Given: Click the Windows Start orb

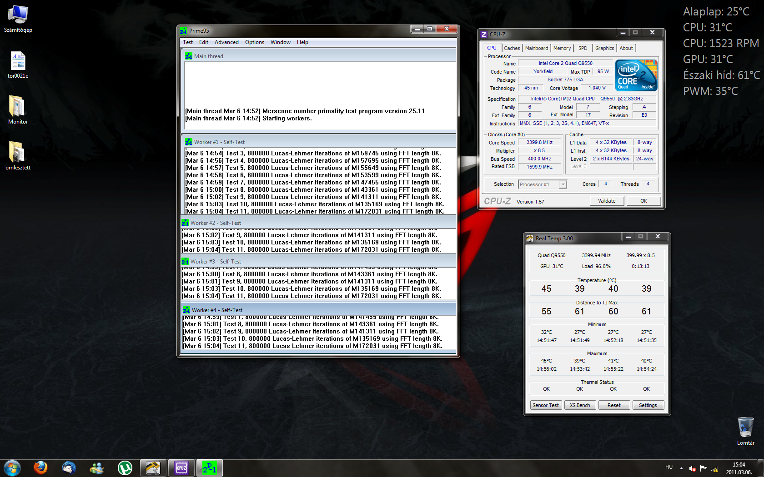Looking at the screenshot, I should click(12, 468).
